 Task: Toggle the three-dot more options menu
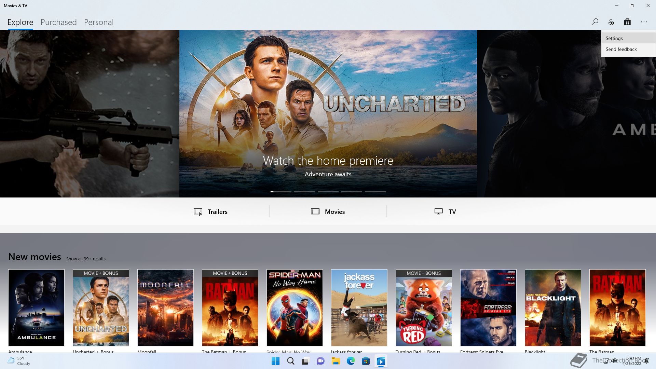644,22
